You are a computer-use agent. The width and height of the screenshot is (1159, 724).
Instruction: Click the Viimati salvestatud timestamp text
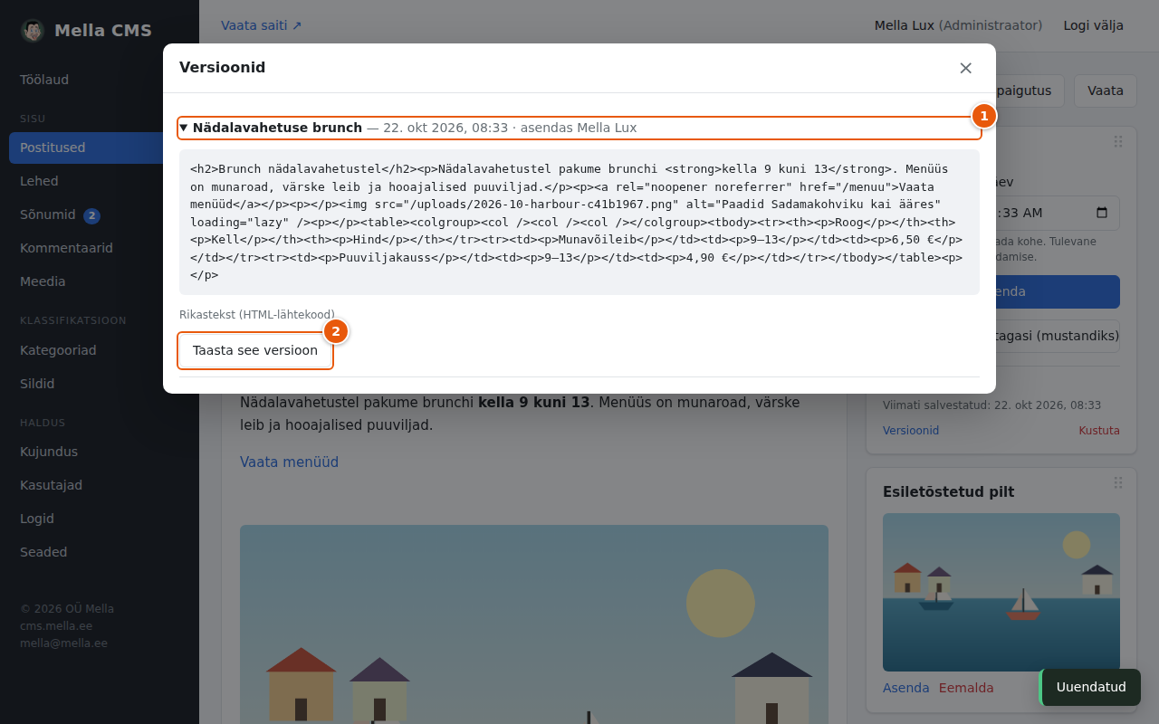[x=992, y=405]
